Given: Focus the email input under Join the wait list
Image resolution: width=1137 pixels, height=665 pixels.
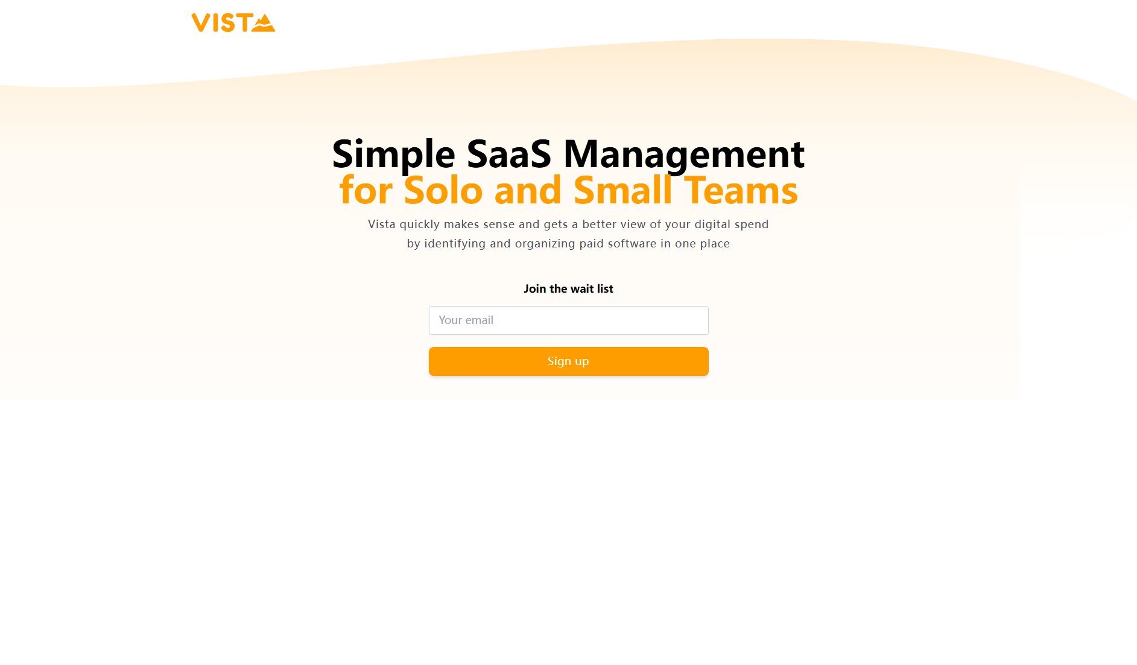Looking at the screenshot, I should pyautogui.click(x=568, y=320).
